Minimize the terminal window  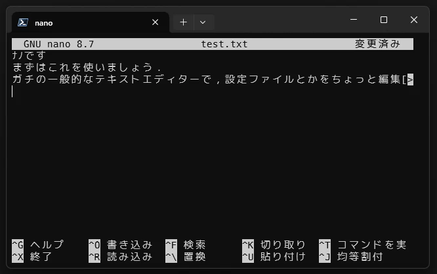pyautogui.click(x=354, y=20)
